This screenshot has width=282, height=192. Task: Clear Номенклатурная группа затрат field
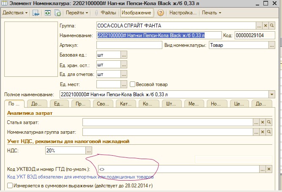point(263,132)
